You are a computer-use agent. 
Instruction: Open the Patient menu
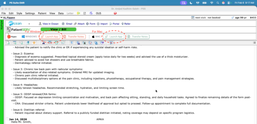pyautogui.click(x=42, y=13)
